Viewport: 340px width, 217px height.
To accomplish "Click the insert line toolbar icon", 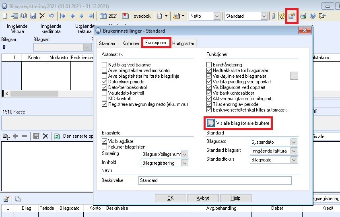I will tap(14, 16).
